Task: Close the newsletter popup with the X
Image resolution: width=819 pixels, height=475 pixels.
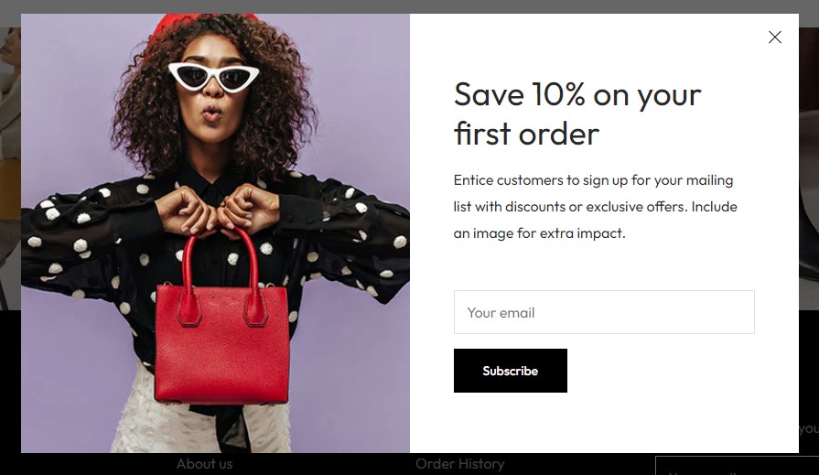Action: pyautogui.click(x=774, y=38)
